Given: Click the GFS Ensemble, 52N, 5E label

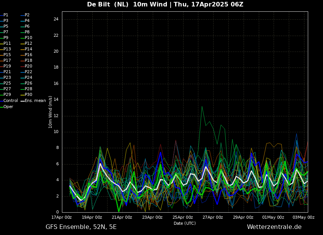Looking at the screenshot, I should click(x=81, y=227).
